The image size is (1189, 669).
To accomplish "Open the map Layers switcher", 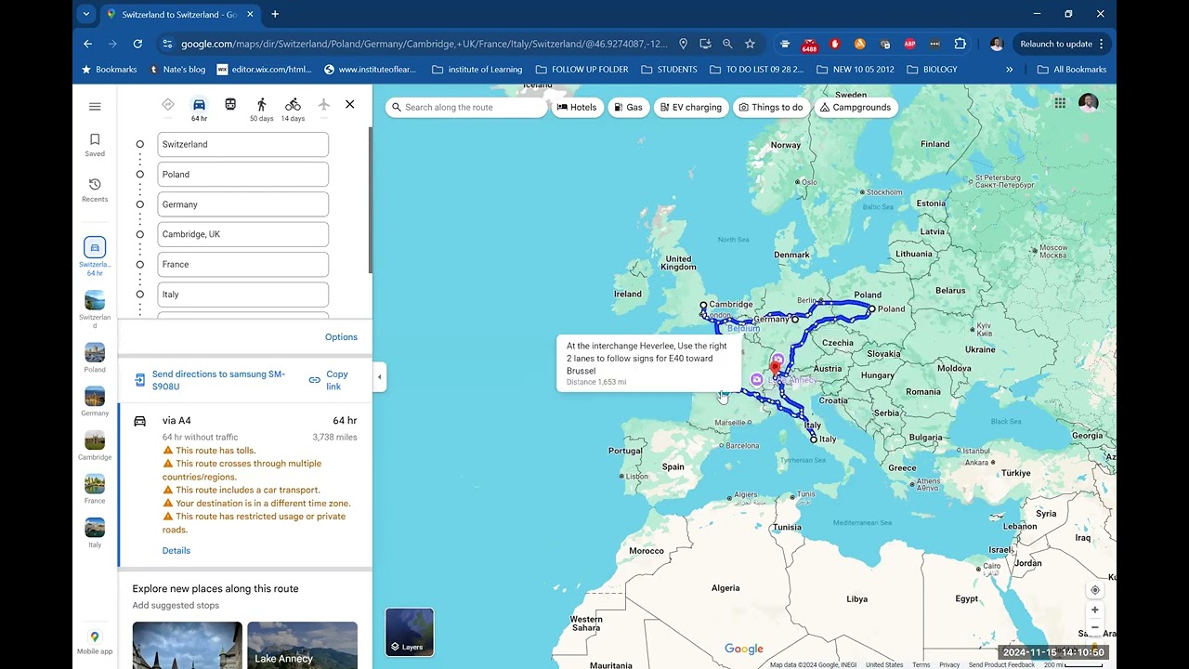I will pos(410,632).
